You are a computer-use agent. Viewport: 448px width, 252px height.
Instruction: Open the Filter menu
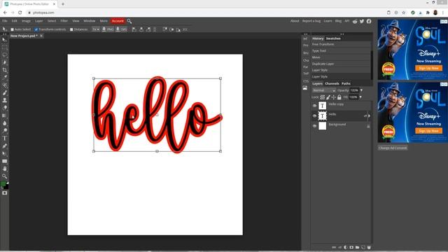tap(64, 21)
